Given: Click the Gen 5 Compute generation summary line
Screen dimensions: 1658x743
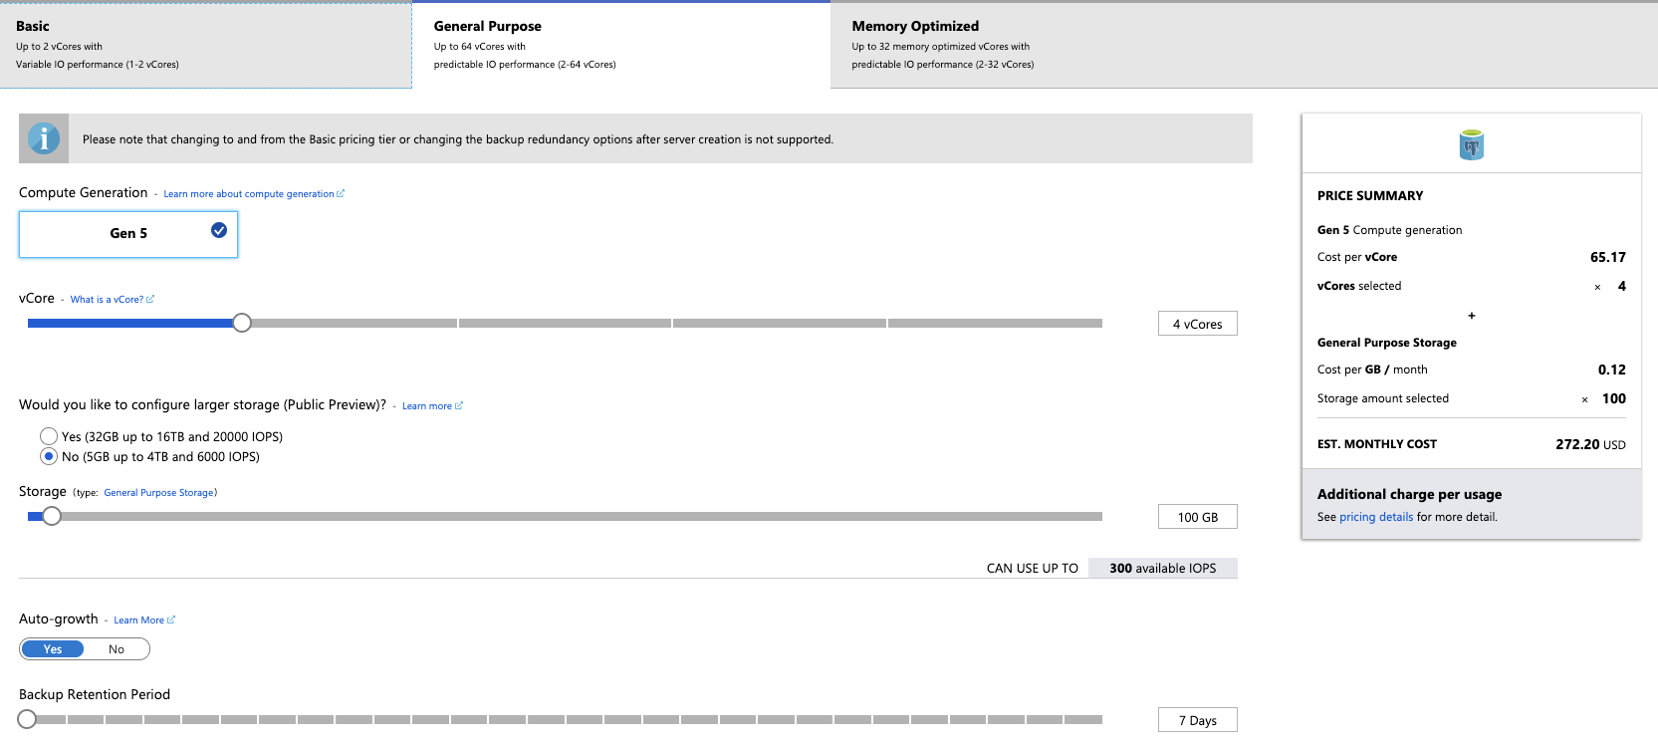Looking at the screenshot, I should click(x=1390, y=230).
